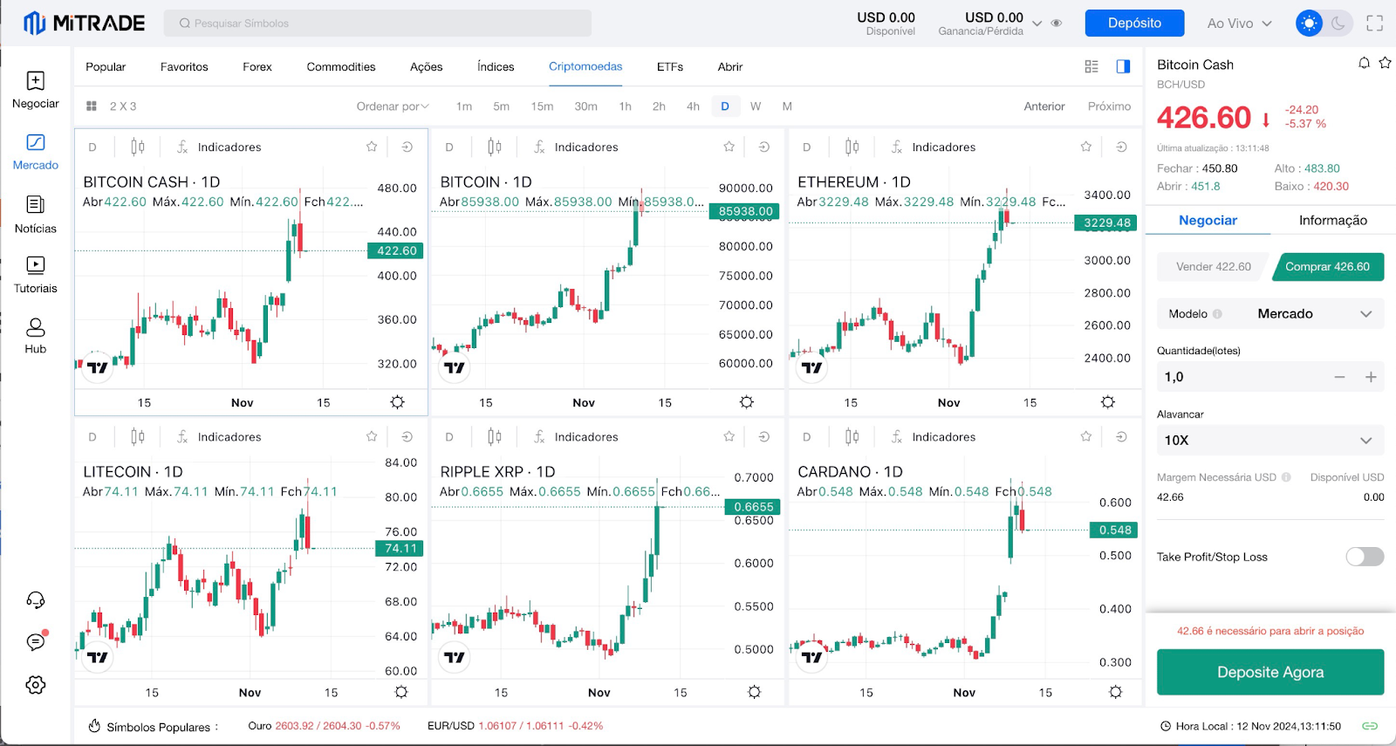Open customer support headset icon
Screen dimensions: 1396x746
coord(36,600)
